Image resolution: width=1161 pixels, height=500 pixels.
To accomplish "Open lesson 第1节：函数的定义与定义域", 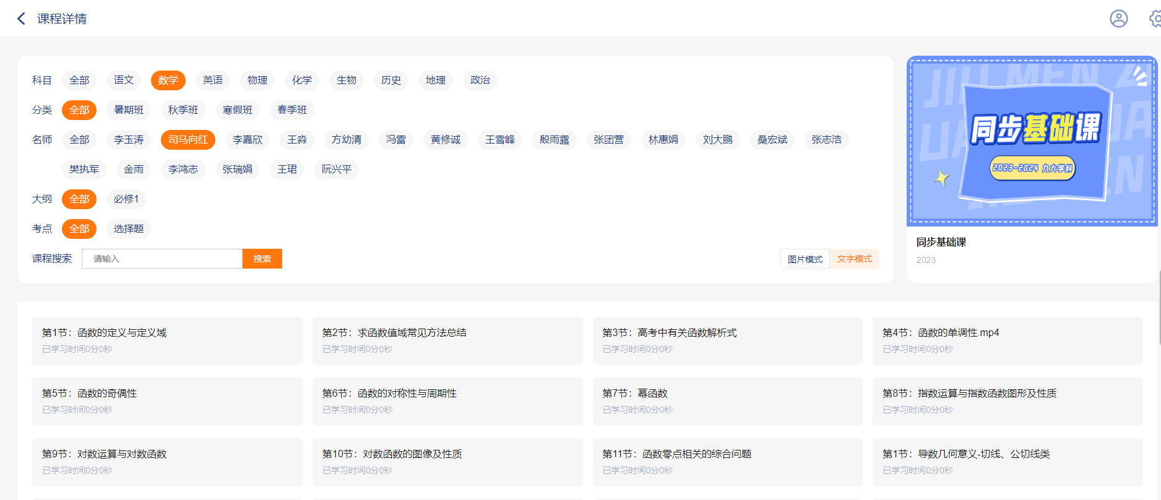I will pyautogui.click(x=167, y=341).
